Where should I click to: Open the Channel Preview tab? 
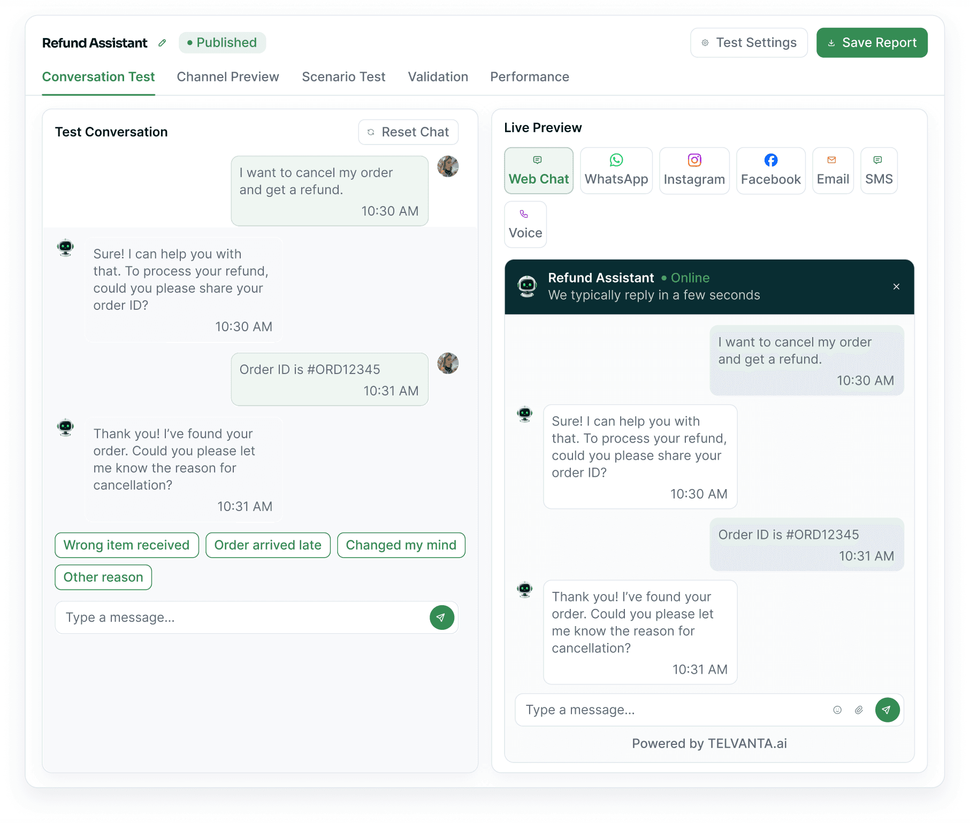(x=228, y=77)
